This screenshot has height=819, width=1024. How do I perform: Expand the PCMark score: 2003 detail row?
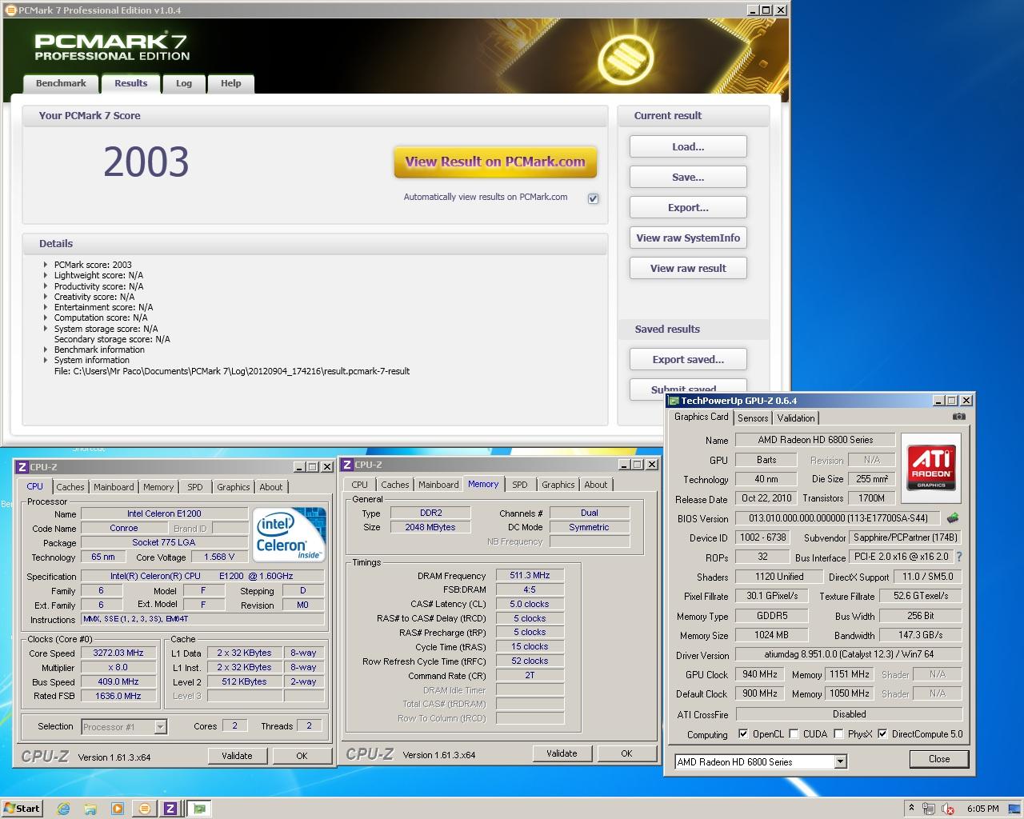46,265
